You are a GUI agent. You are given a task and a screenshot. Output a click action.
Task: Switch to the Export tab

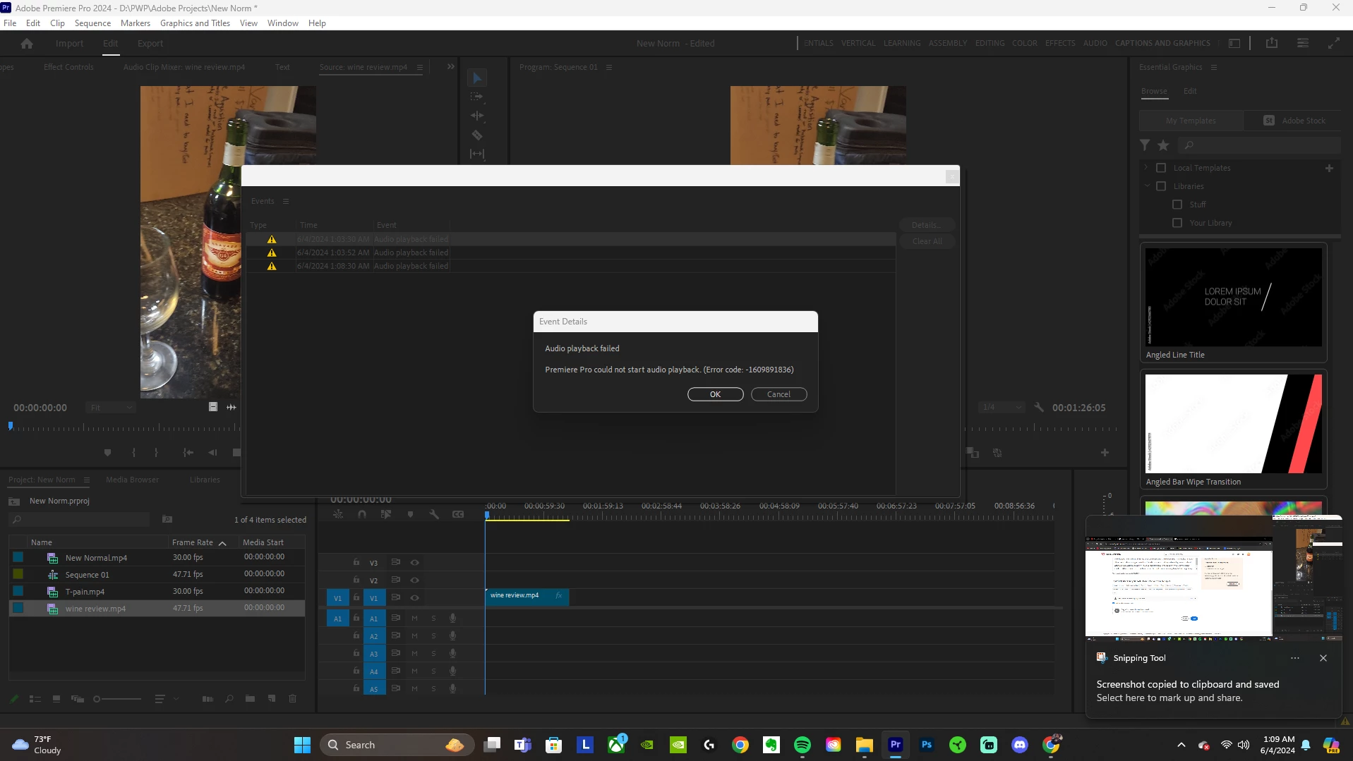tap(150, 44)
